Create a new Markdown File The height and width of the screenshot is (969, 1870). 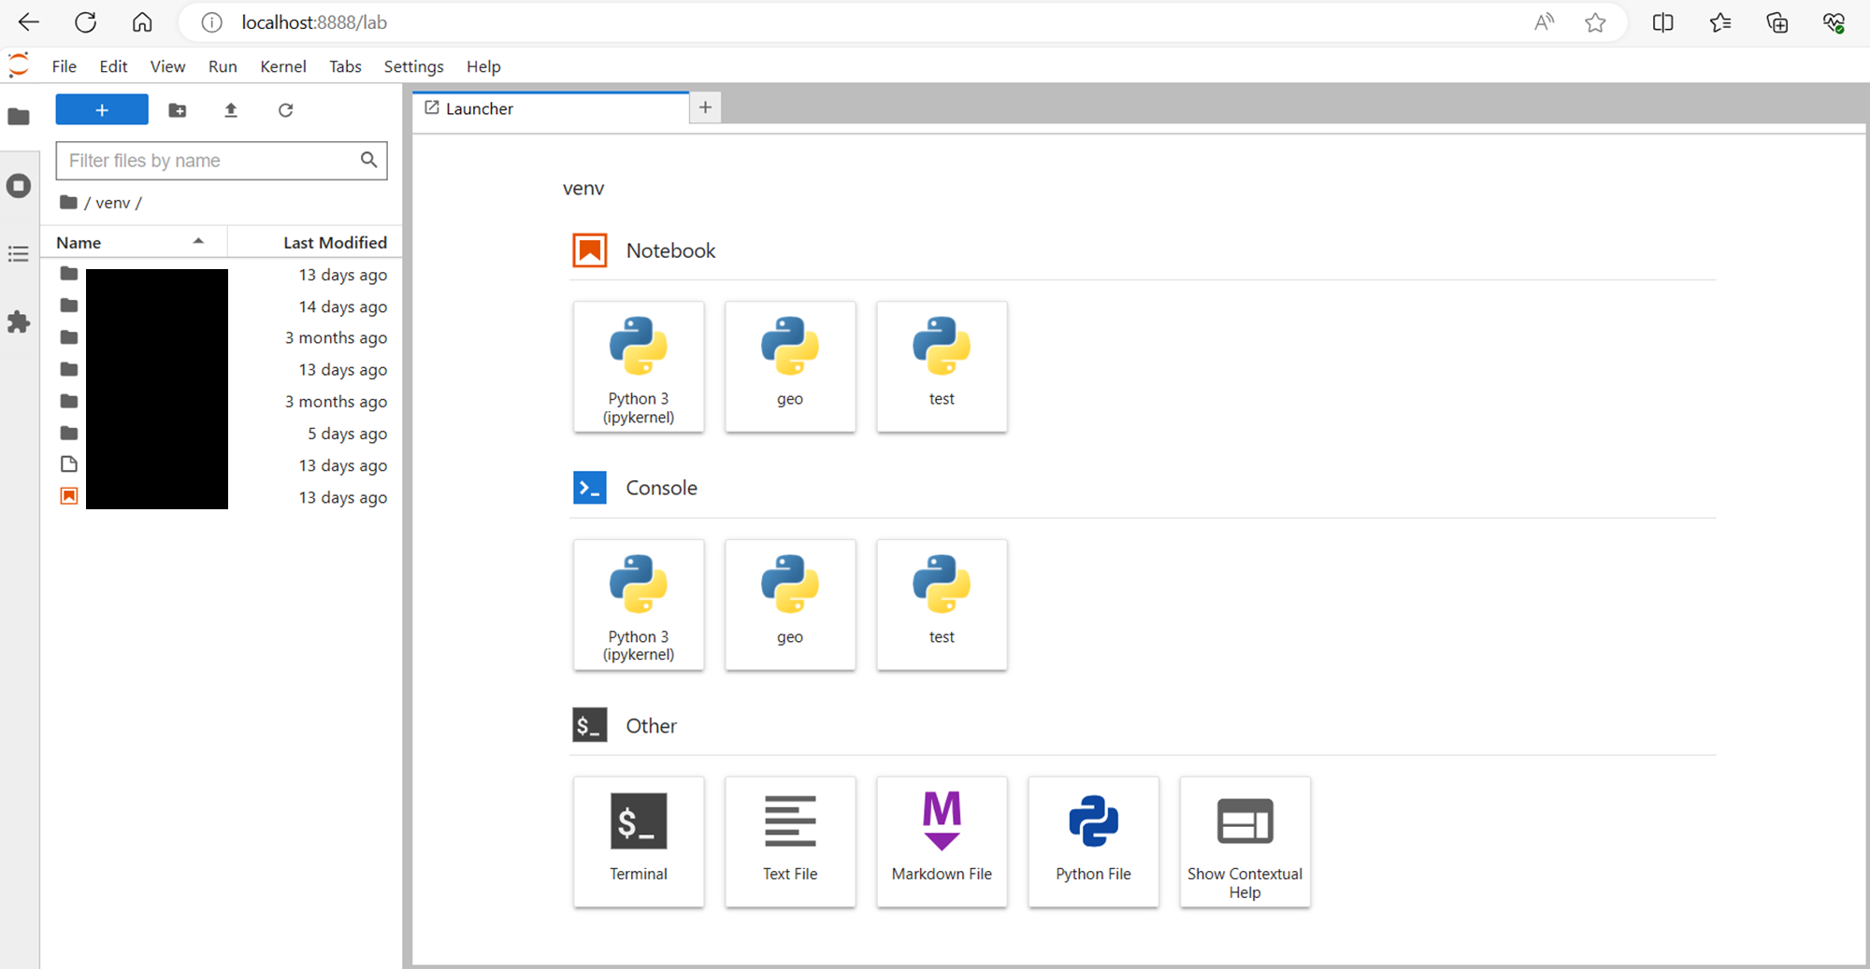pyautogui.click(x=942, y=840)
